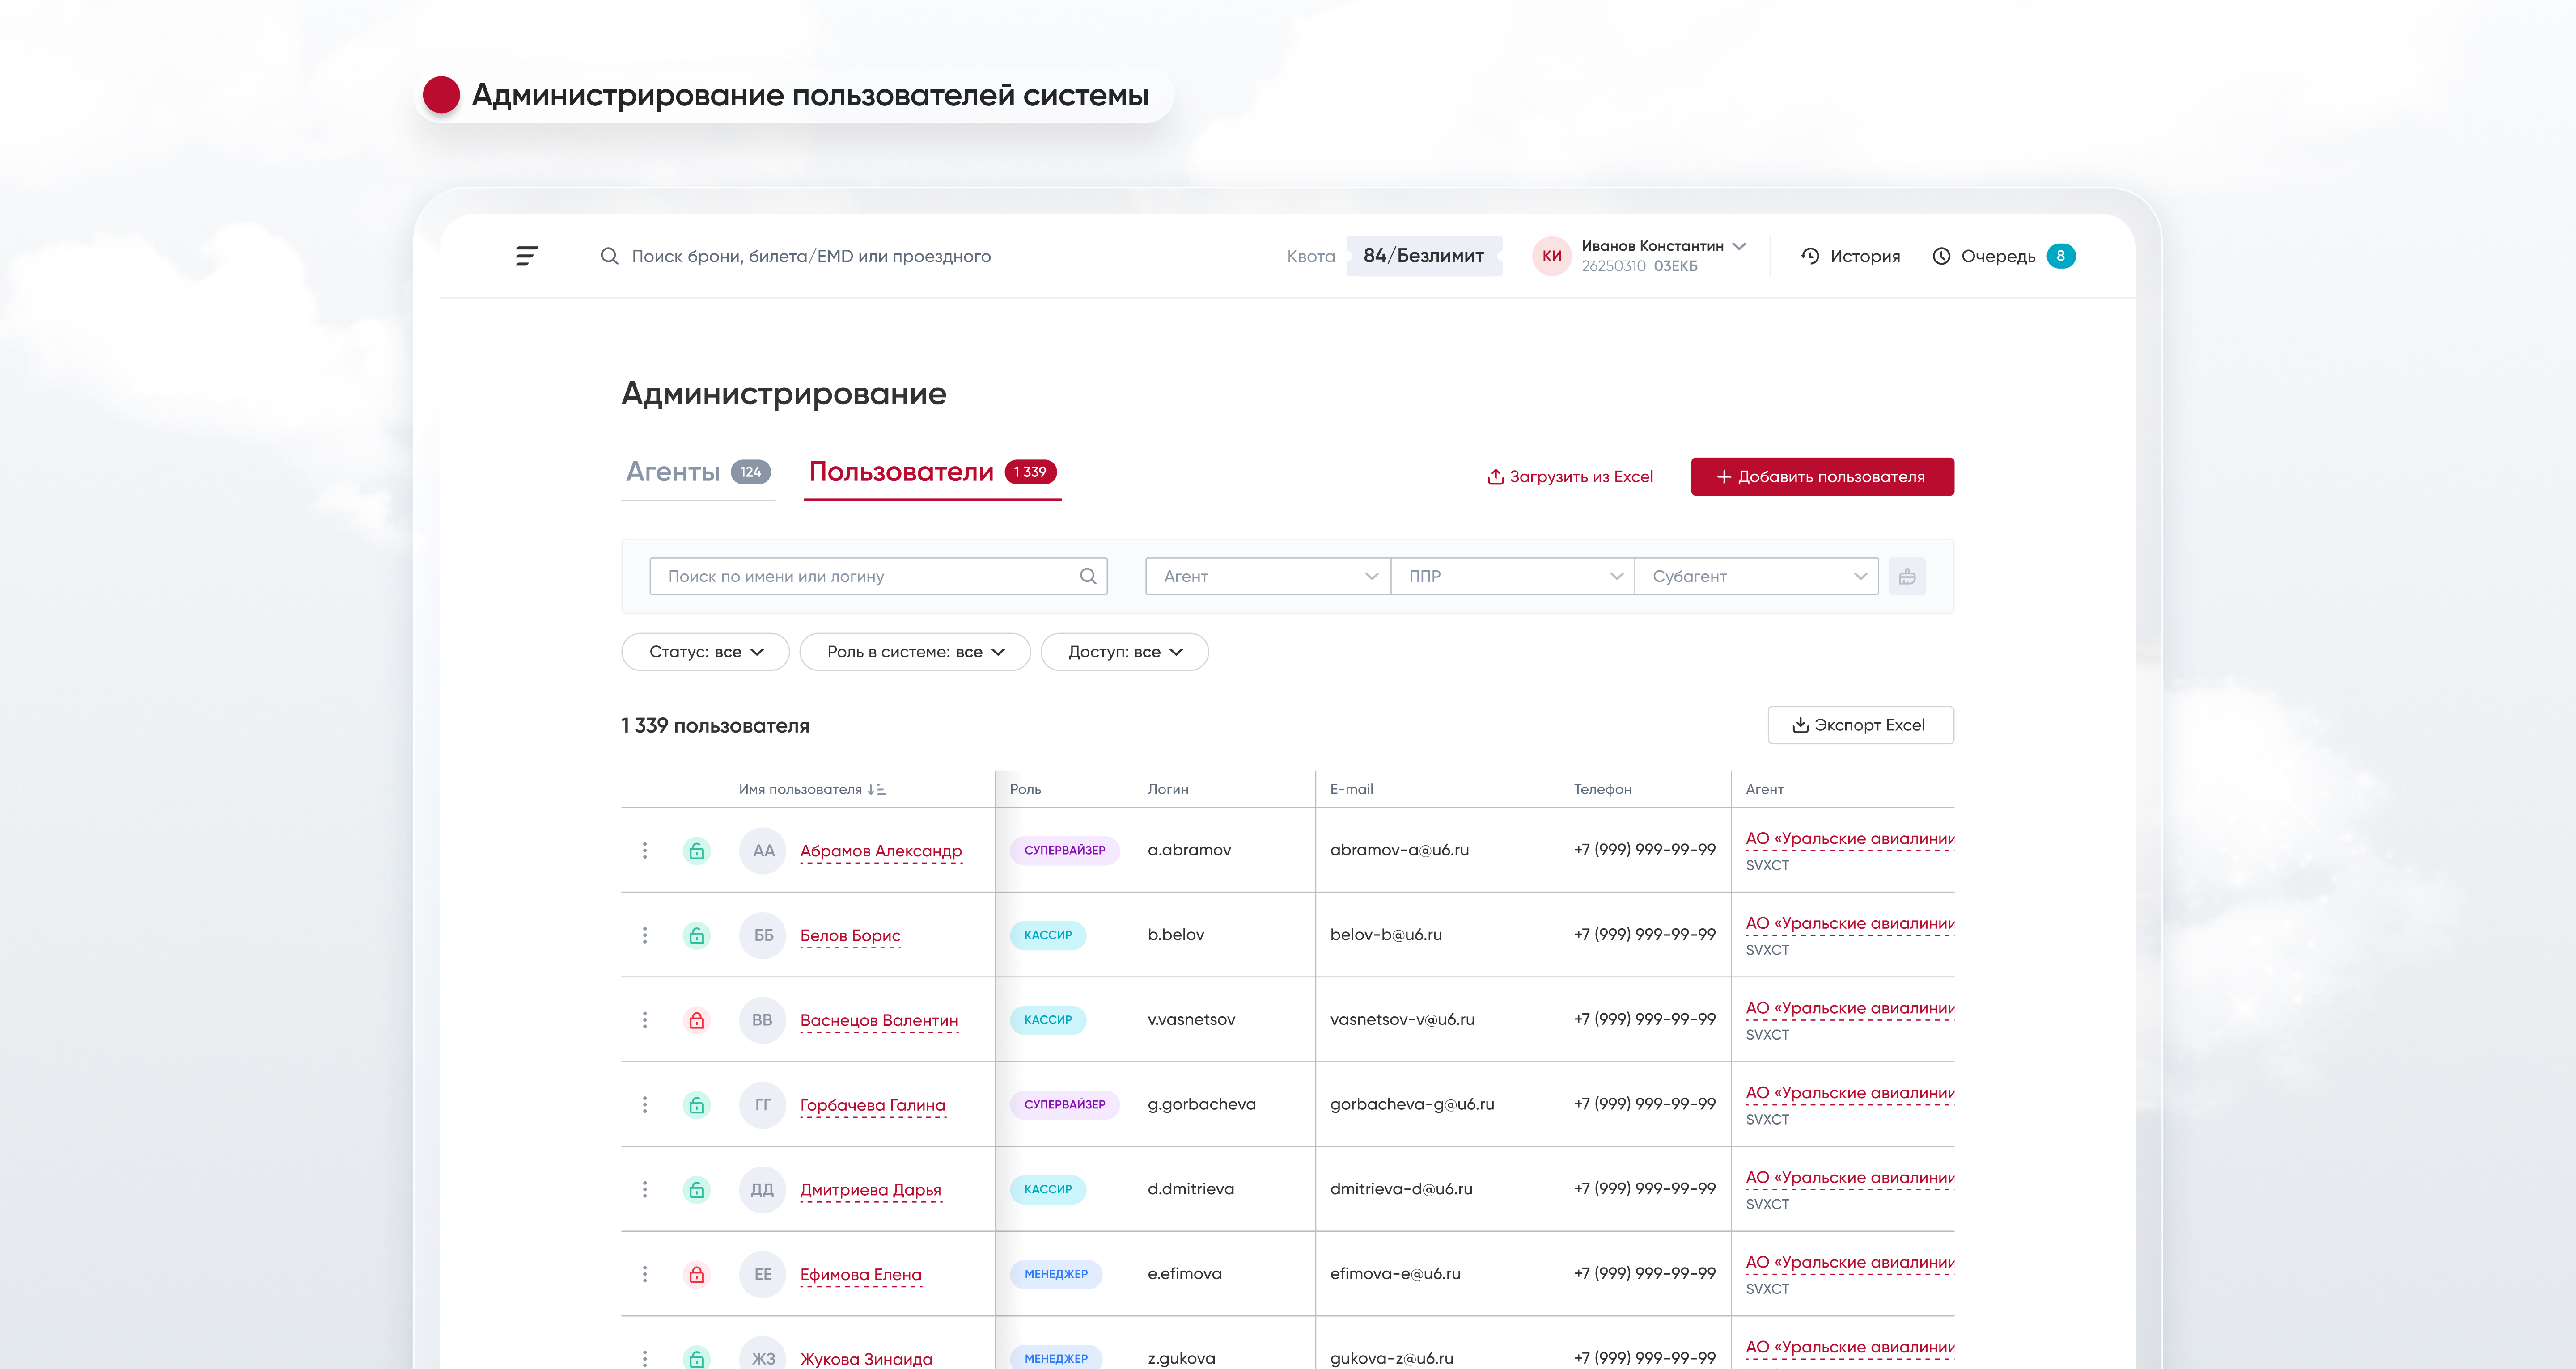Open the kebab menu for Абрамов Александр
Viewport: 2576px width, 1369px height.
point(645,851)
